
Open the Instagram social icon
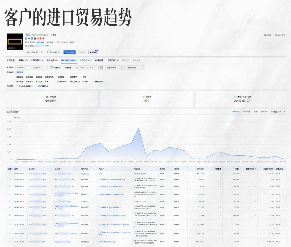43,39
